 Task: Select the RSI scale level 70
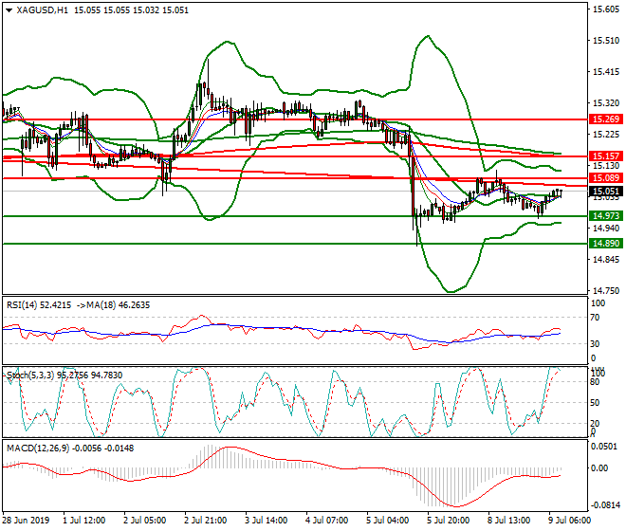[x=595, y=318]
